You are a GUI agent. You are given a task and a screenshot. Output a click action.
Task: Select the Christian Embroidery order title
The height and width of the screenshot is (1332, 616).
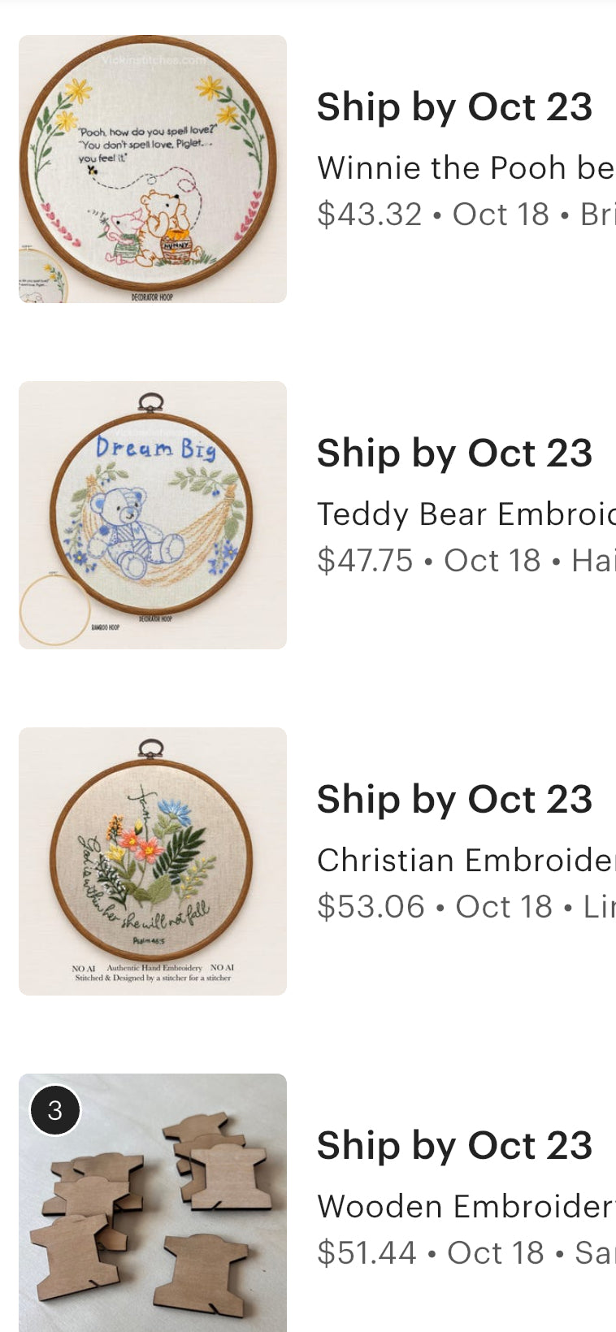(x=465, y=860)
